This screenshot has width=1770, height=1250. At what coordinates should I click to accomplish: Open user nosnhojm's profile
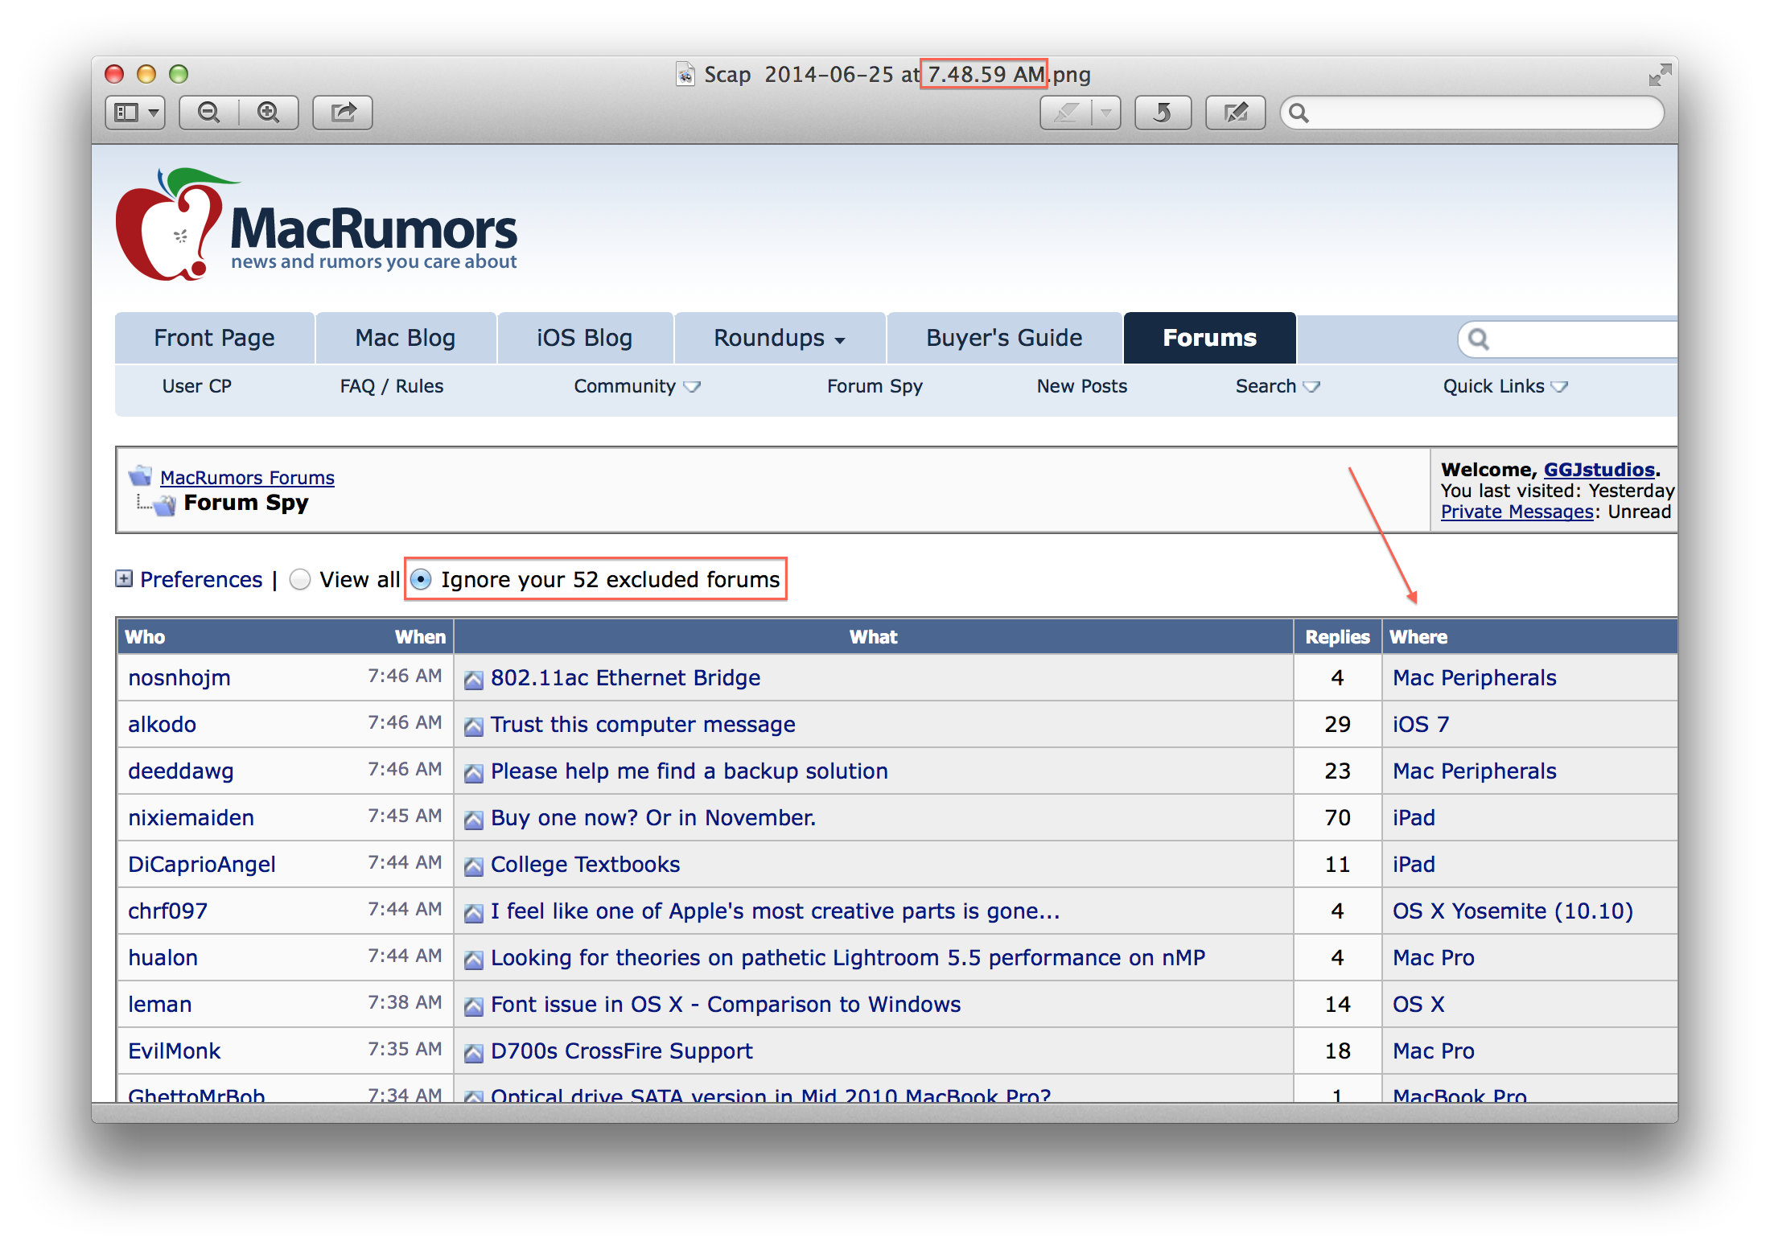(x=179, y=678)
